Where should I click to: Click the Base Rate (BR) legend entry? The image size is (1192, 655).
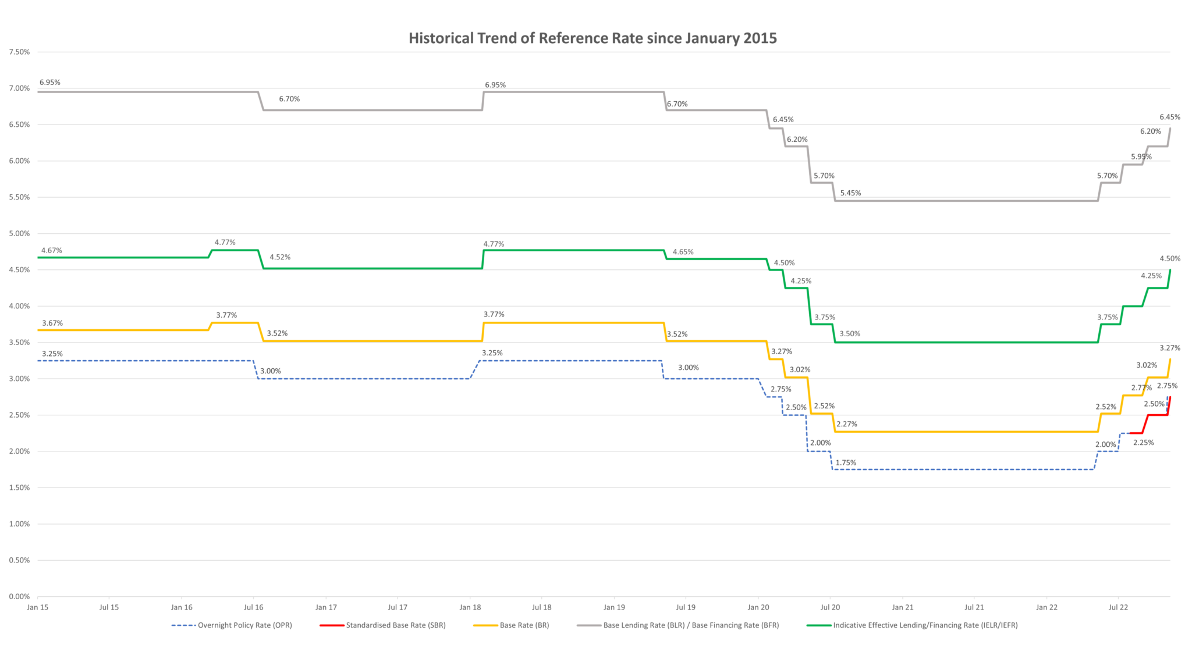click(x=524, y=625)
